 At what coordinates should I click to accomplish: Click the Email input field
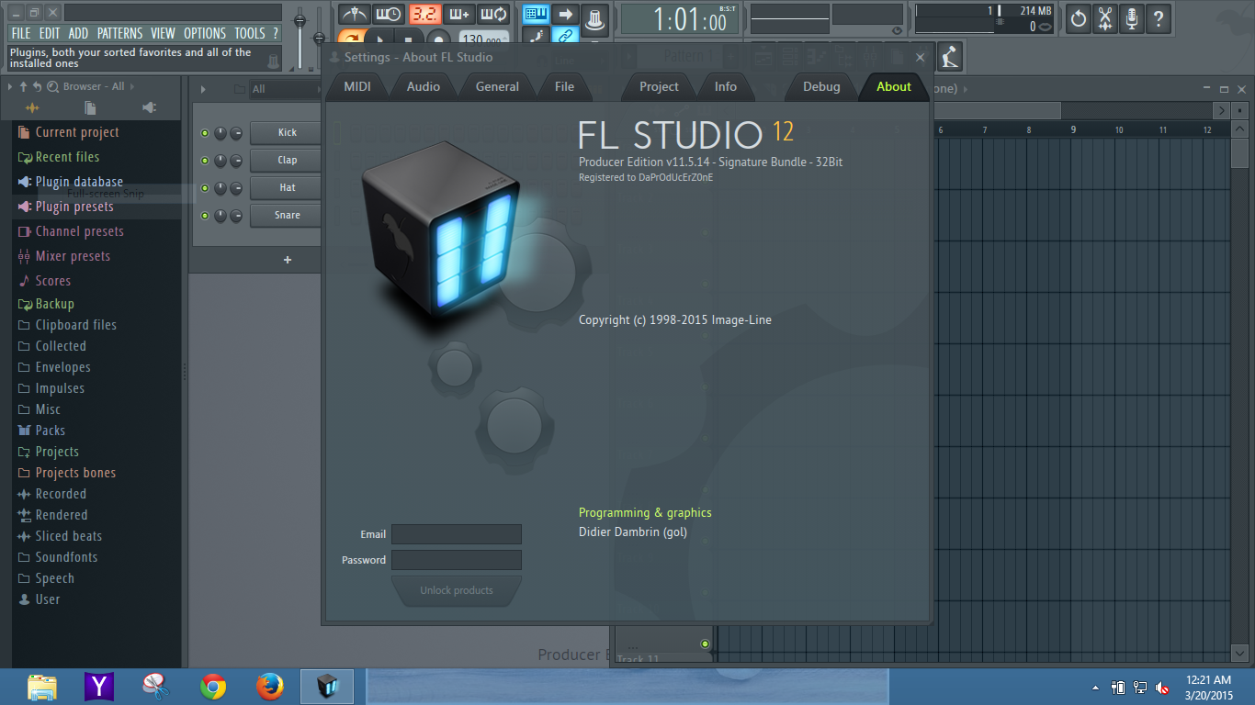(x=457, y=534)
